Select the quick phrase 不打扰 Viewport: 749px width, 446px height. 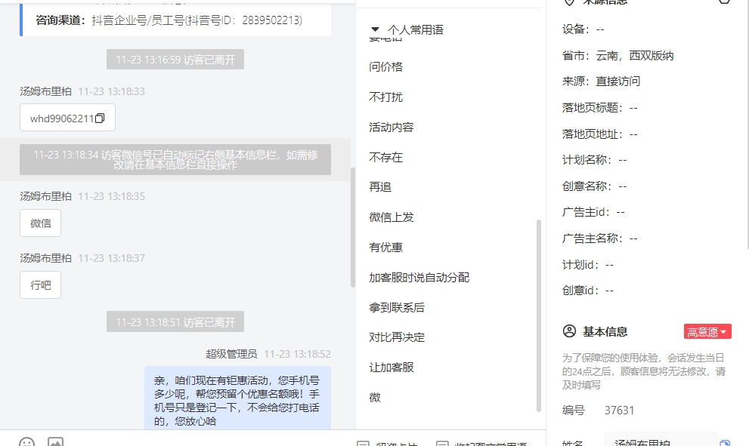click(x=386, y=97)
